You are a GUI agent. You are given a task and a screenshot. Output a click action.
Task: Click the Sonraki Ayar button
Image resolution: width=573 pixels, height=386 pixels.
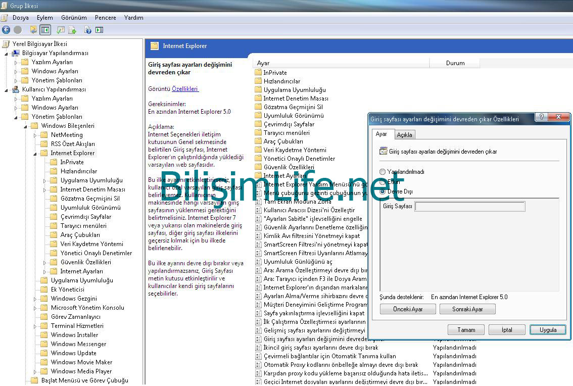tap(467, 309)
